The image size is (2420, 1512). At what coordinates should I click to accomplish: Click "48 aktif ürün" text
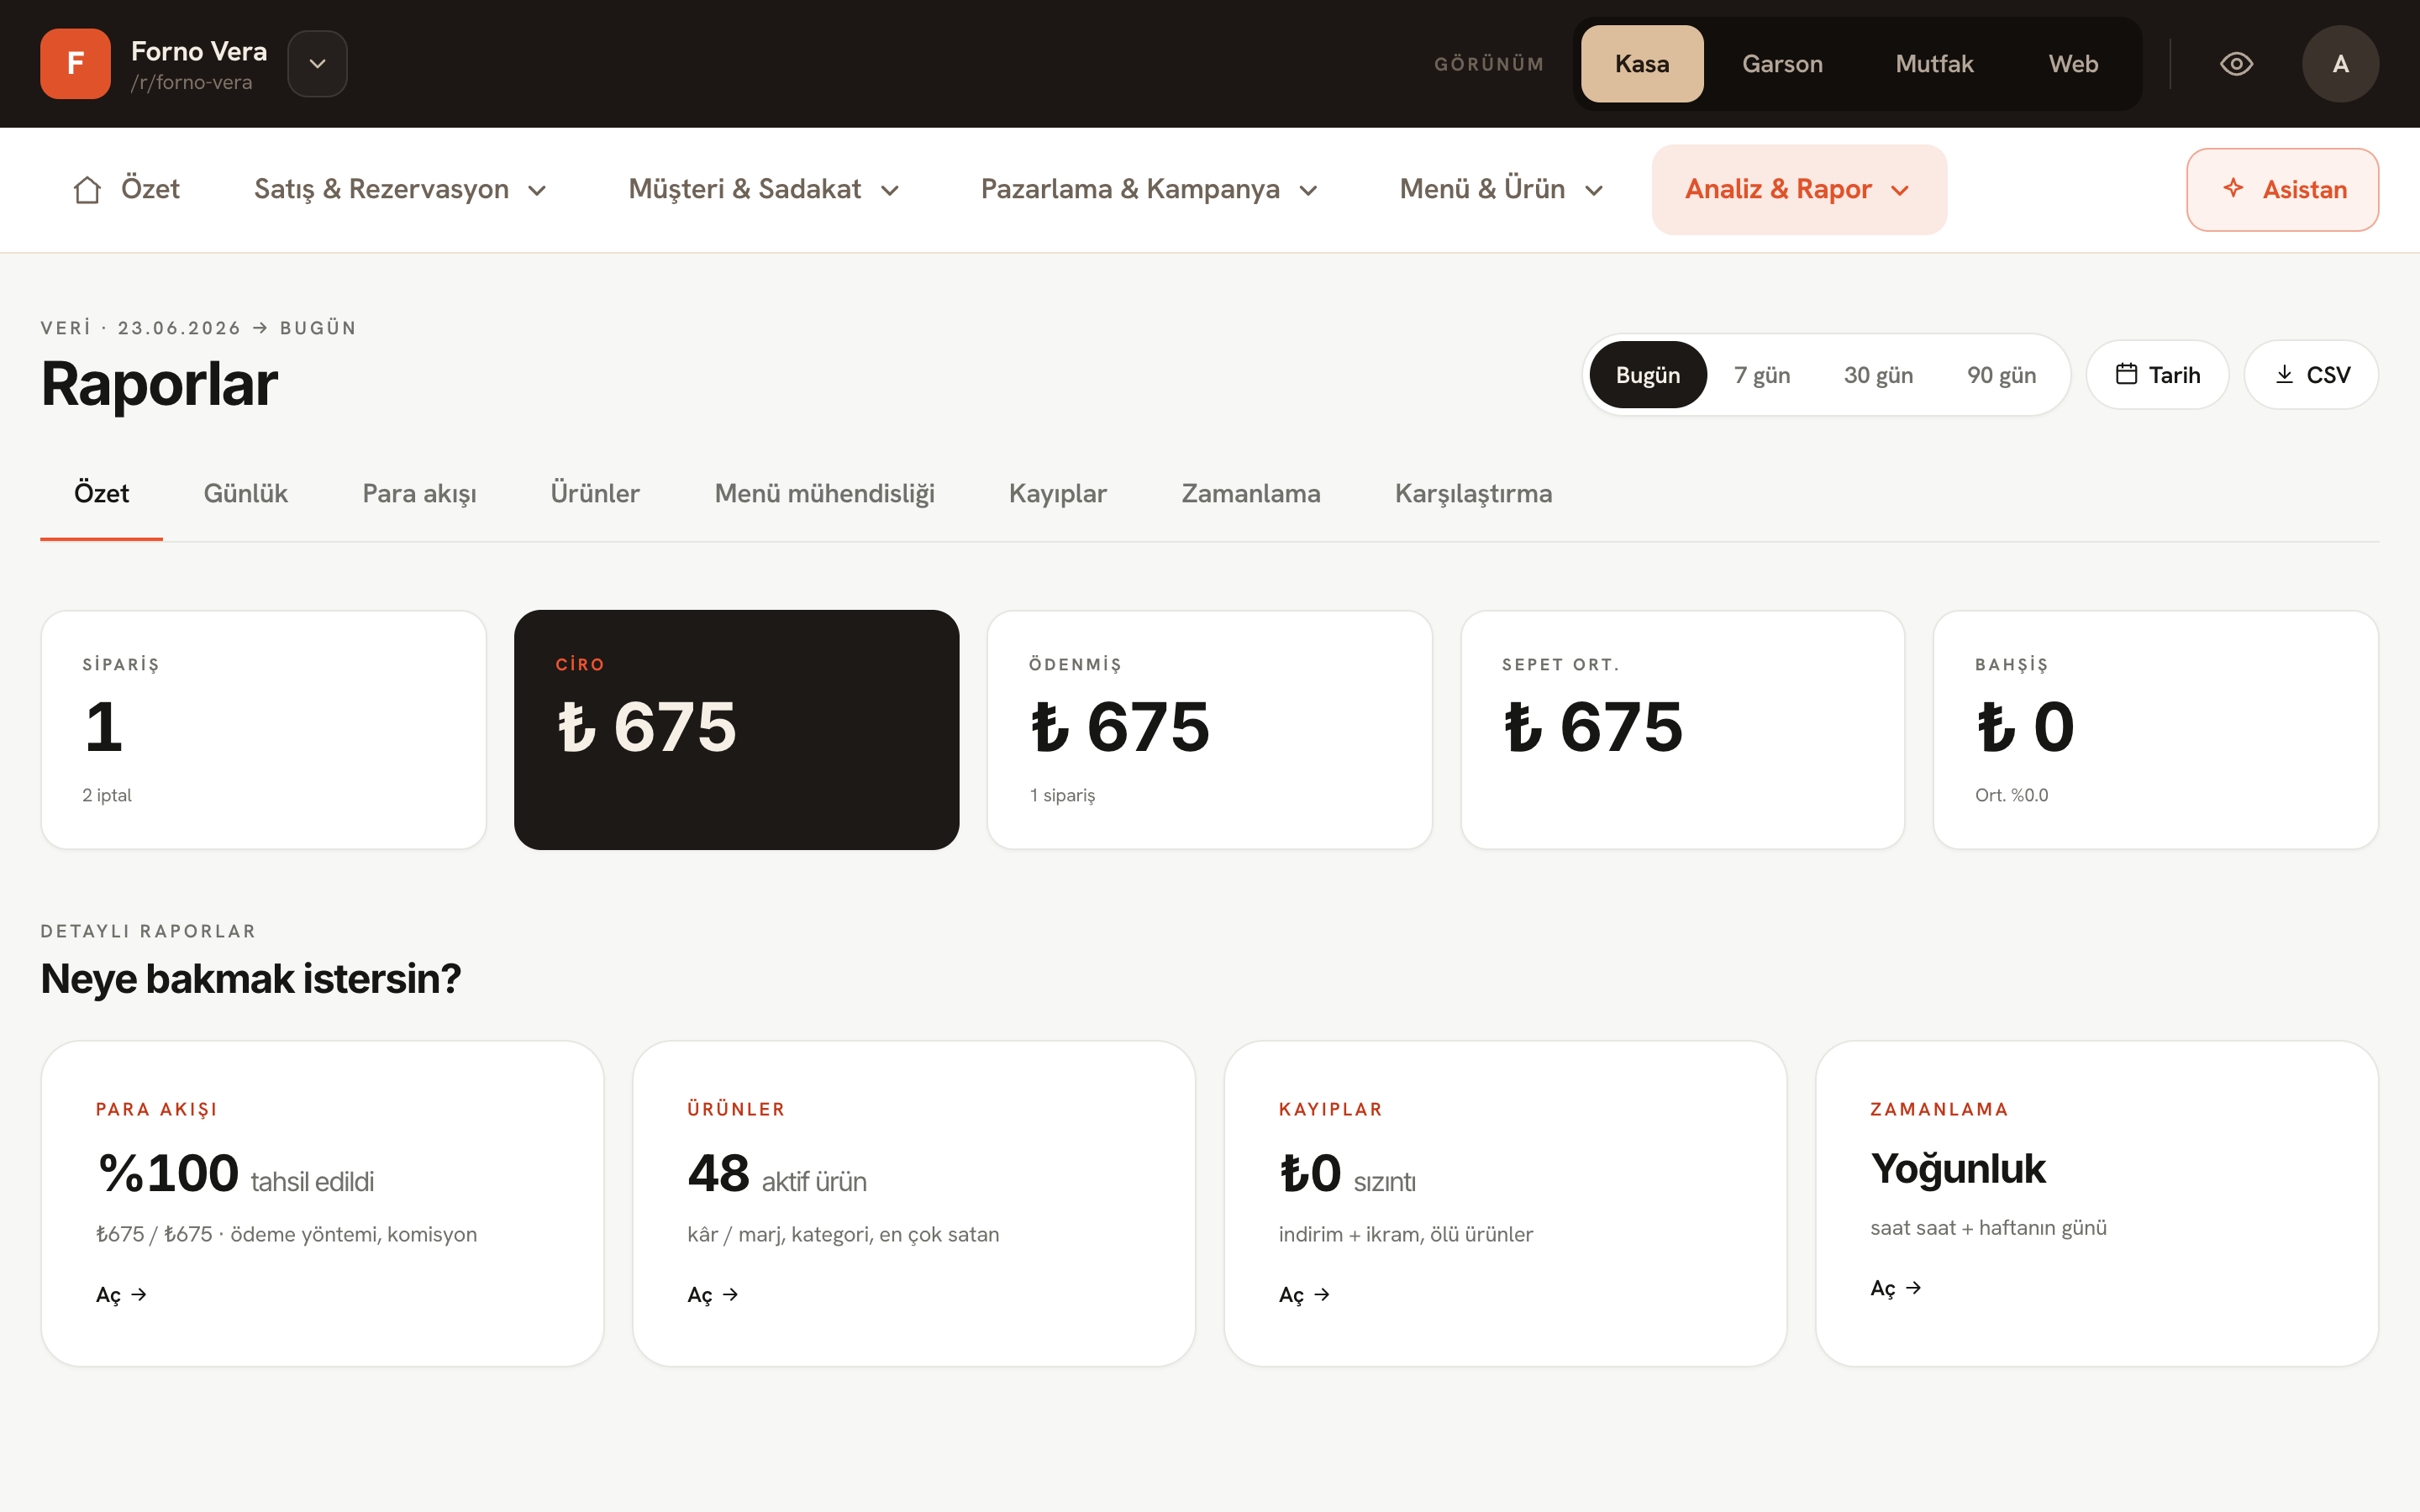(x=777, y=1174)
